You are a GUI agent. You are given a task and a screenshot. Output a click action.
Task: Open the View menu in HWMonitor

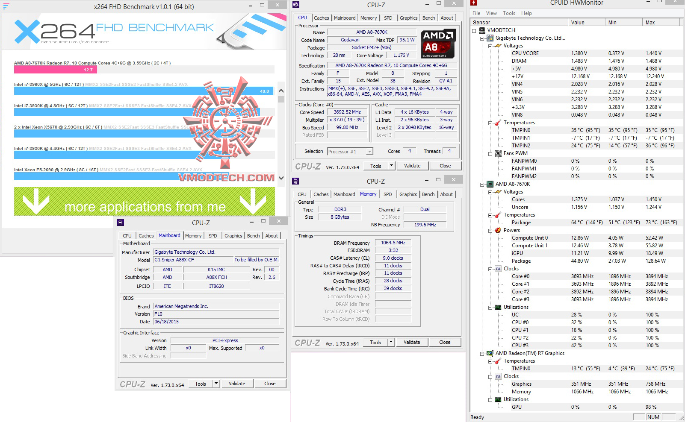click(x=491, y=13)
